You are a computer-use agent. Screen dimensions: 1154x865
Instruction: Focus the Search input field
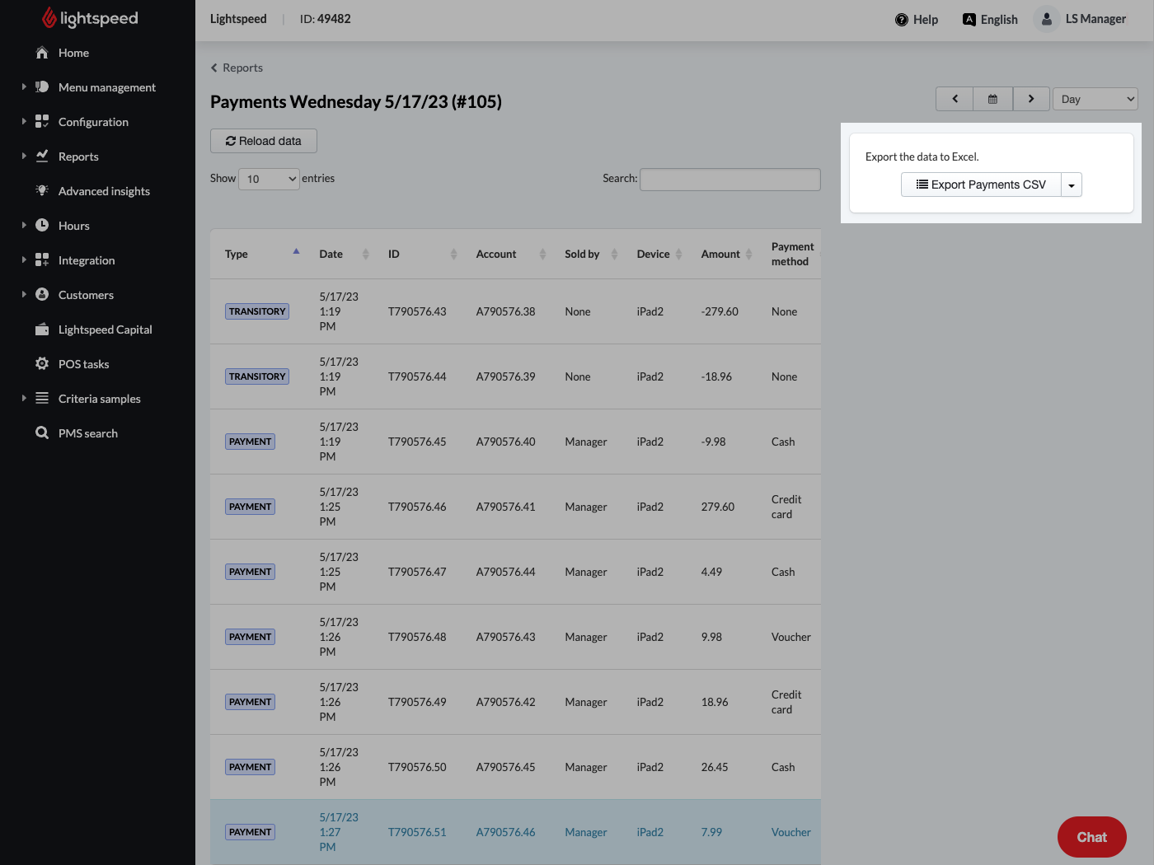pyautogui.click(x=730, y=179)
